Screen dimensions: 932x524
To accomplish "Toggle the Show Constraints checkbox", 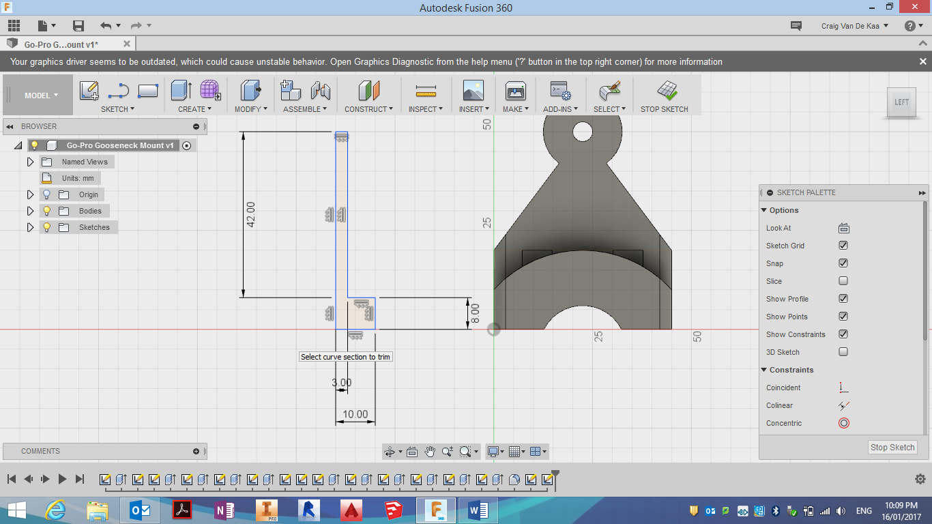I will pyautogui.click(x=843, y=334).
